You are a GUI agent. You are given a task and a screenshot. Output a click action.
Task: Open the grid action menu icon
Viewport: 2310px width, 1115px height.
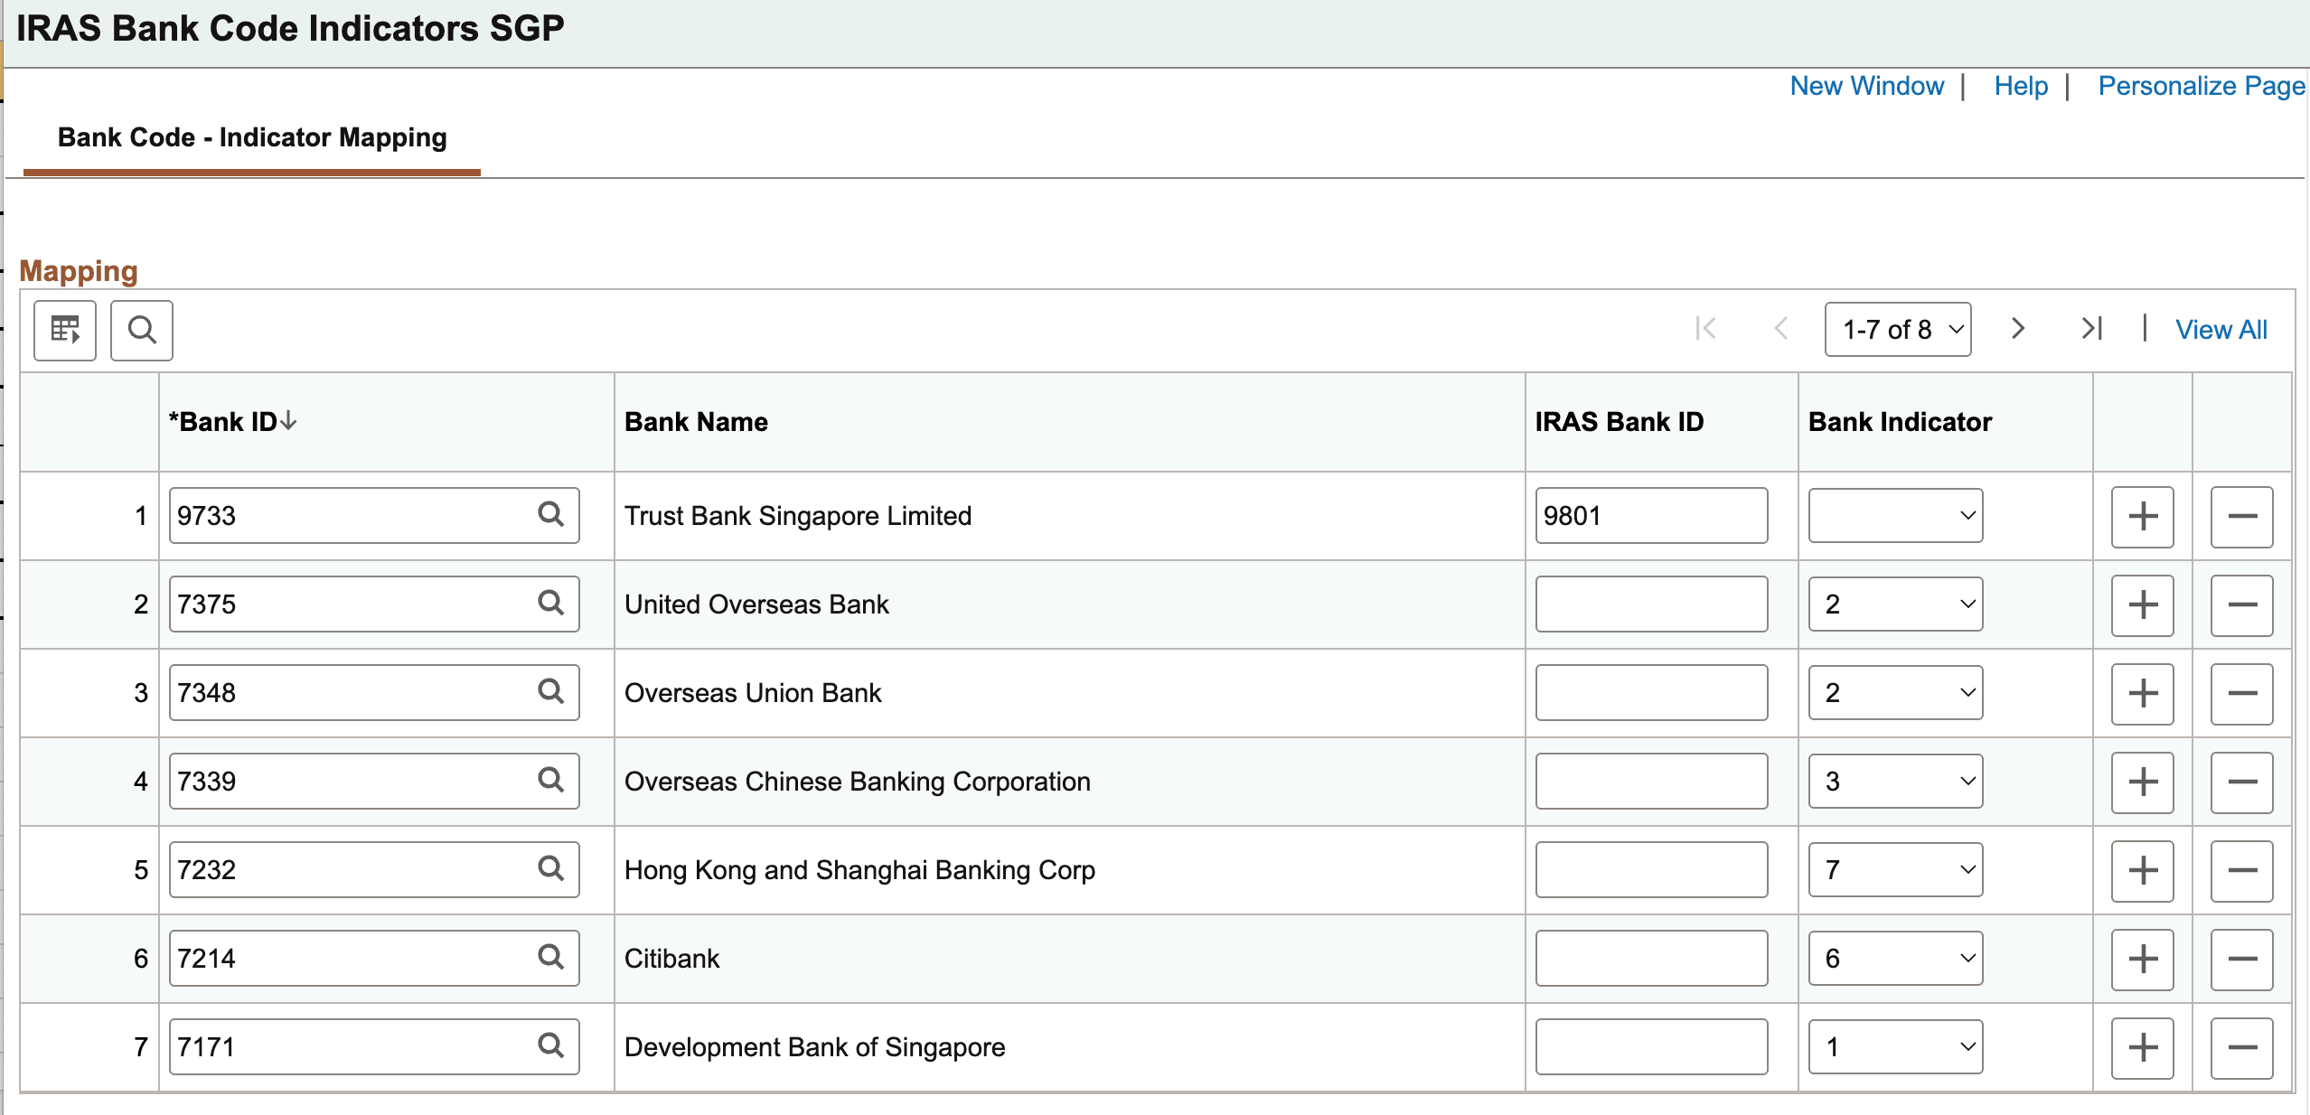pos(65,330)
